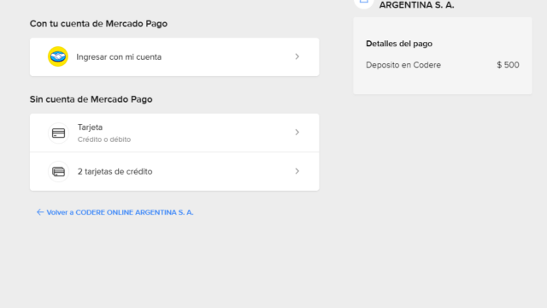Screen dimensions: 547x308
Task: Click the Con tu cuenta de Mercado Pago heading
Action: (98, 24)
